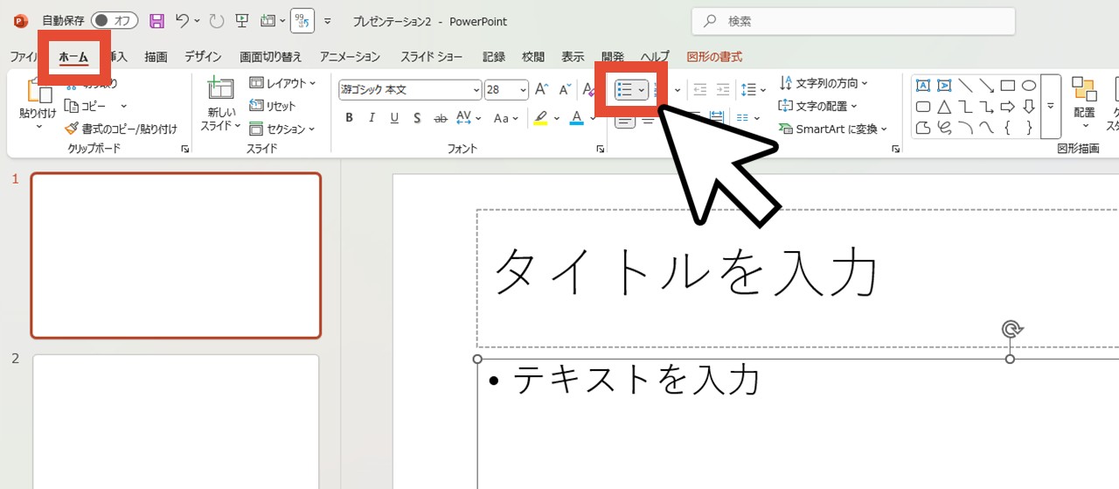Select the Text Box shape in gallery
Image resolution: width=1119 pixels, height=489 pixels.
(x=922, y=86)
